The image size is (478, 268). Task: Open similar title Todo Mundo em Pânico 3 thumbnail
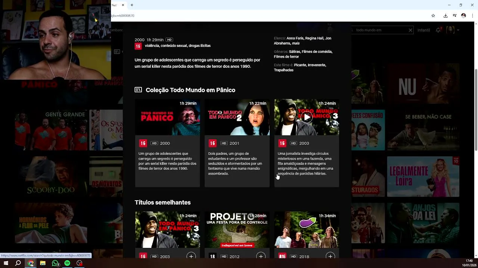(167, 229)
